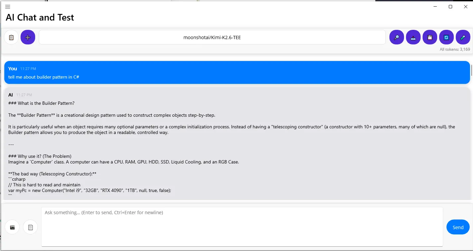The width and height of the screenshot is (473, 251).
Task: Focus the model name field moonshotai/Kimi-K2.6-TEE
Action: 212,37
